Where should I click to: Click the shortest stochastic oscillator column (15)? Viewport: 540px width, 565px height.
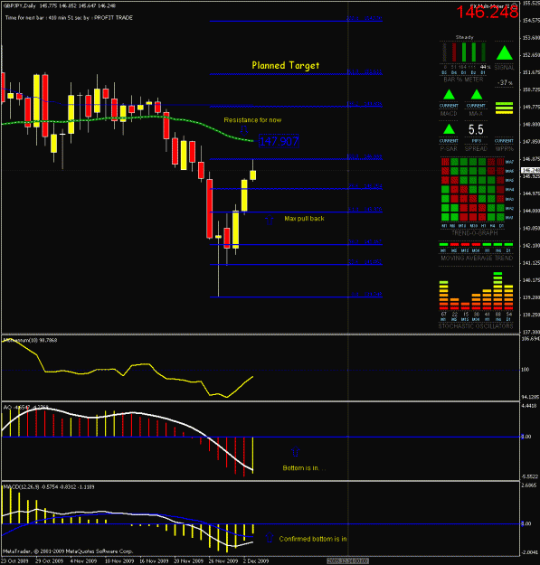pyautogui.click(x=466, y=306)
